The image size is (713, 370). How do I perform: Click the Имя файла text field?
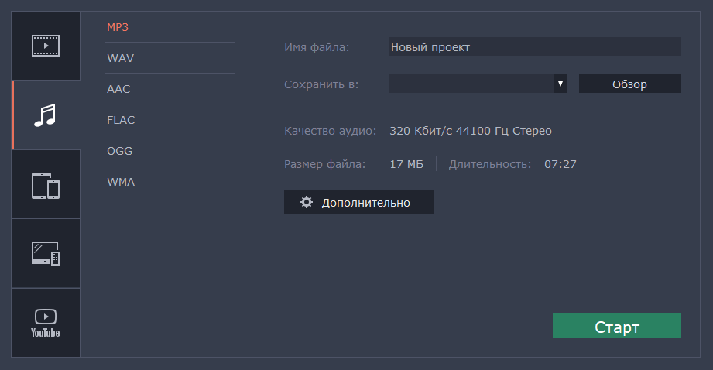(x=534, y=47)
